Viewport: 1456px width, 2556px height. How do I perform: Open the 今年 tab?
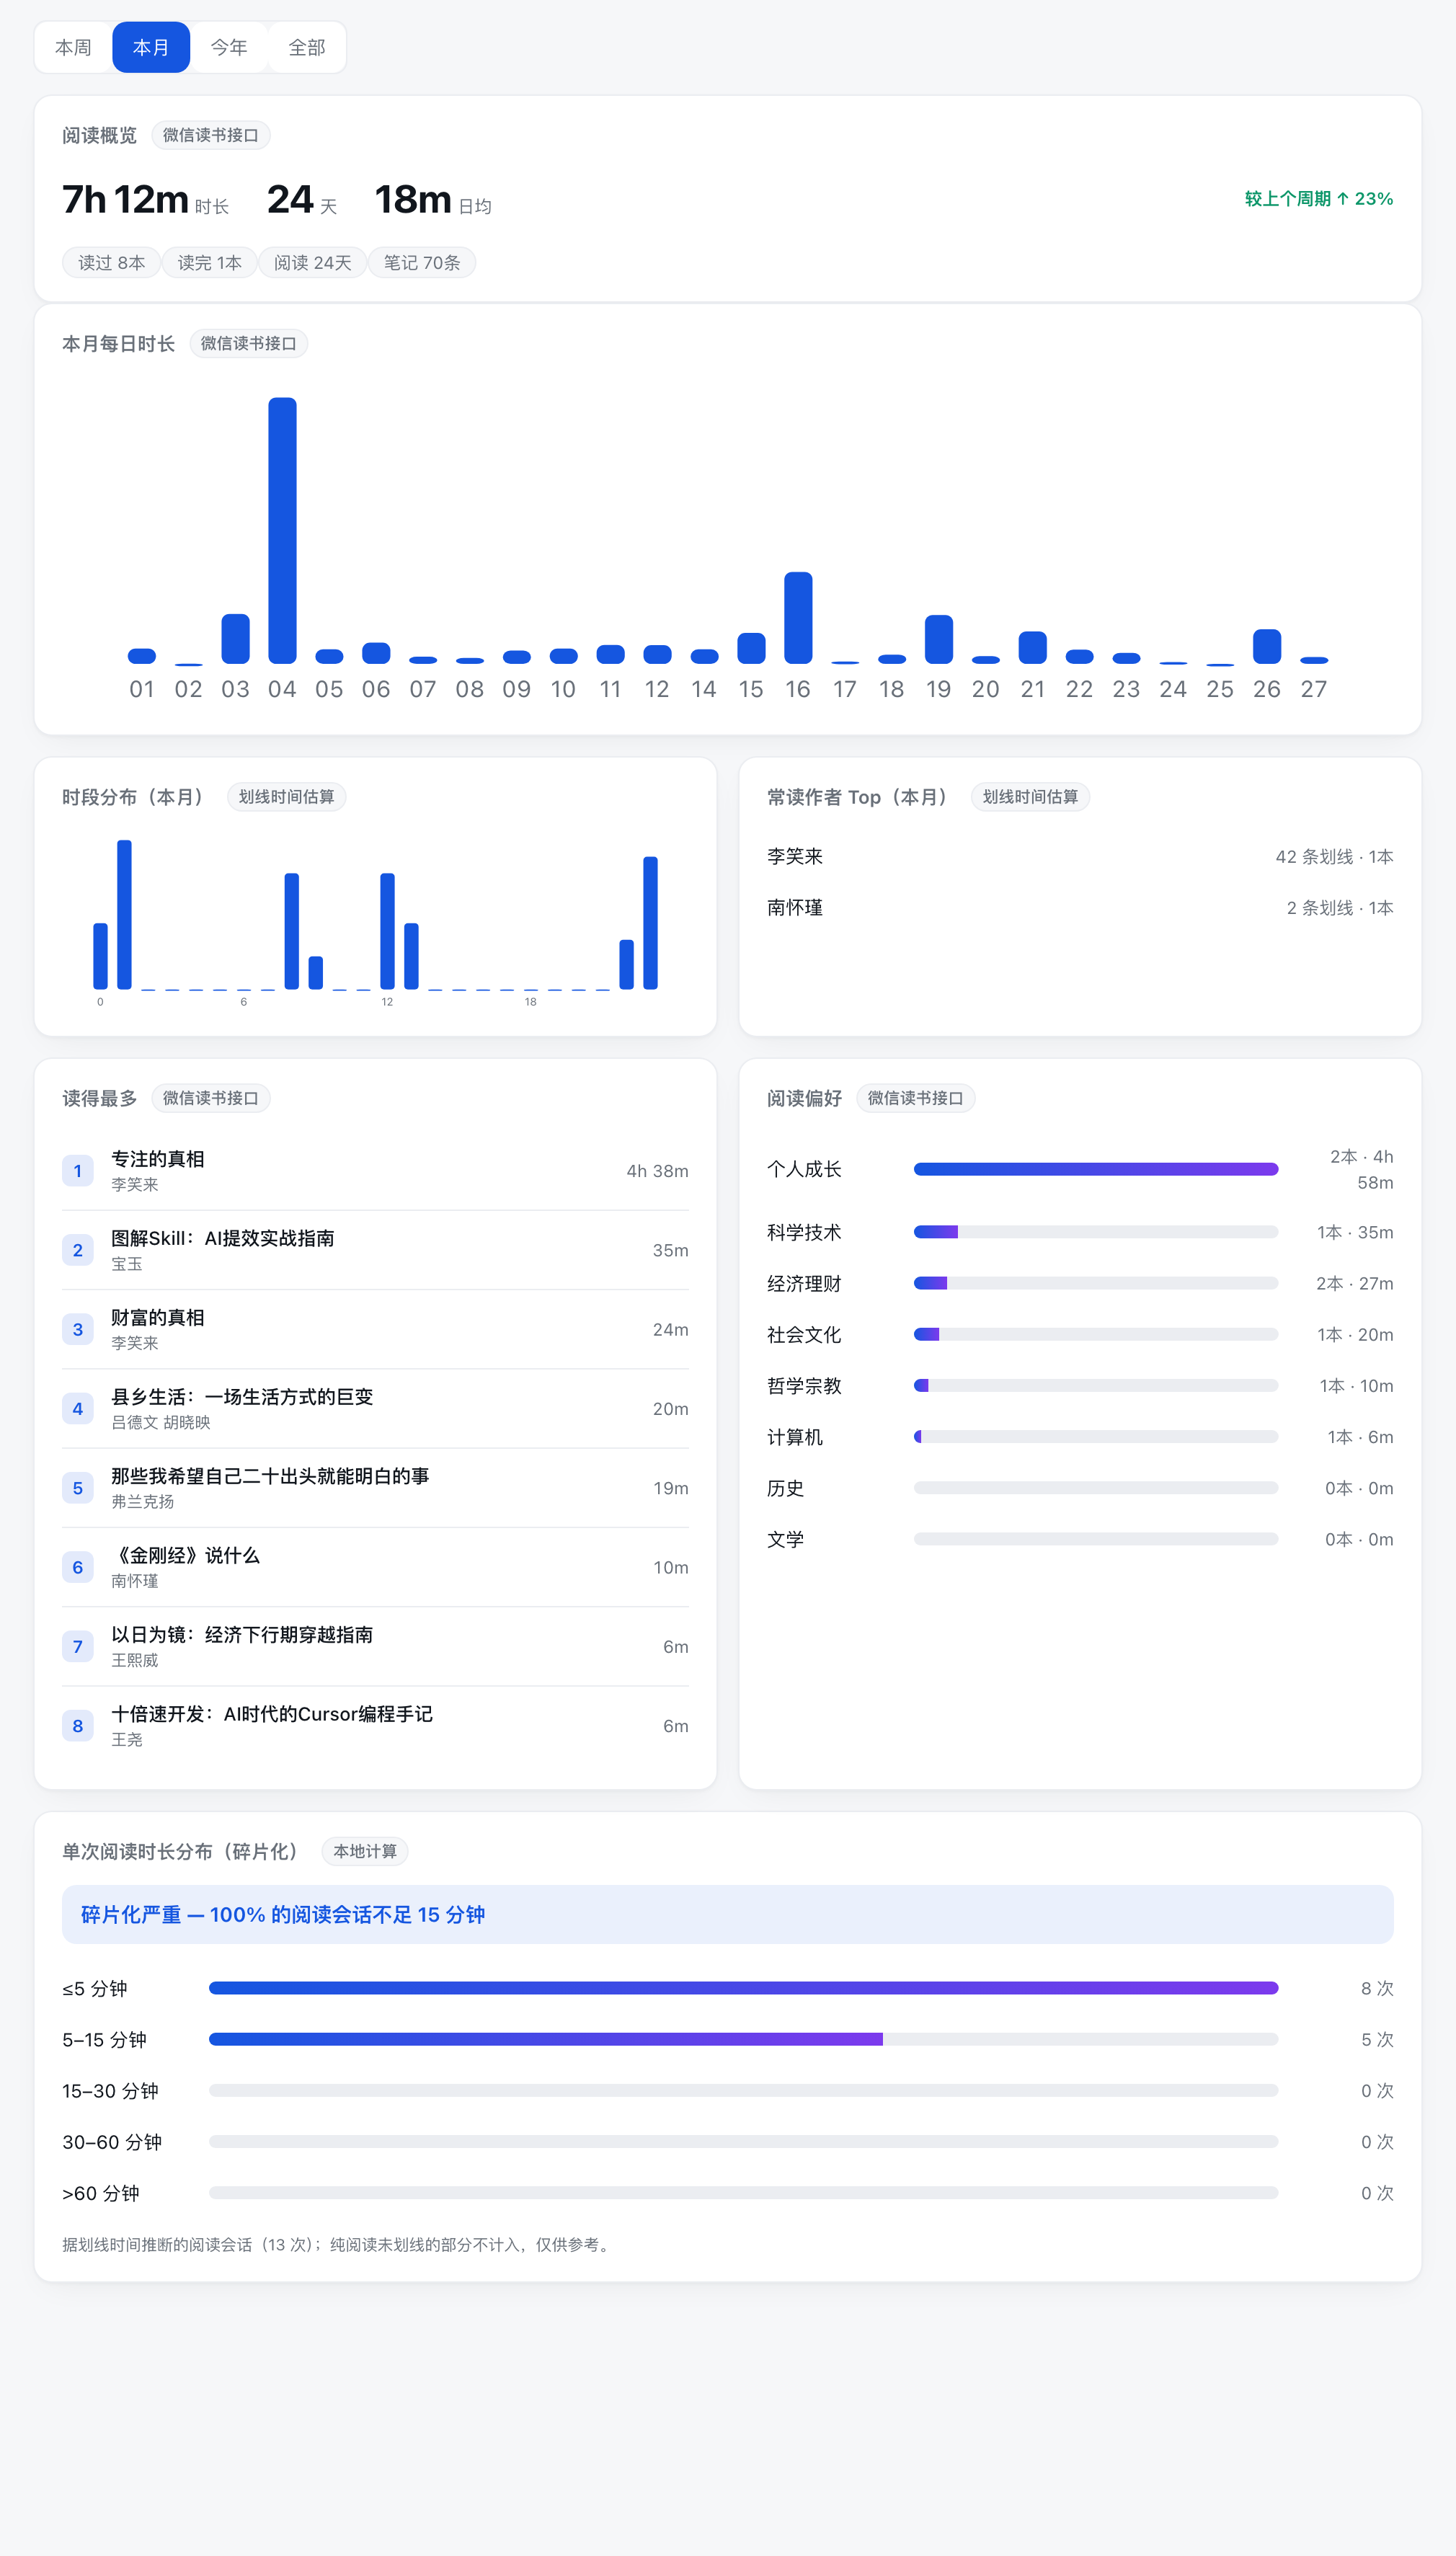pos(229,47)
